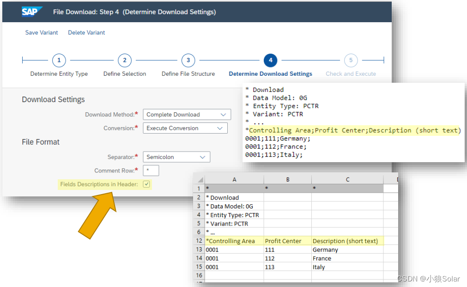The image size is (467, 287).
Task: Click line '0001;112;France;' in text preview
Action: (276, 147)
